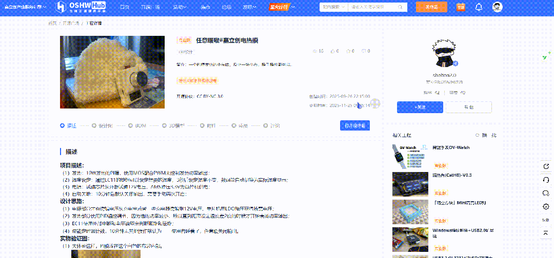Select the 描述 step radio
This screenshot has width=554, height=258.
[63, 125]
